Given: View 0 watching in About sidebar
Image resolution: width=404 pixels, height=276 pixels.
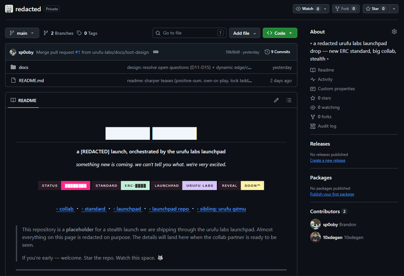Looking at the screenshot, I should [x=325, y=107].
